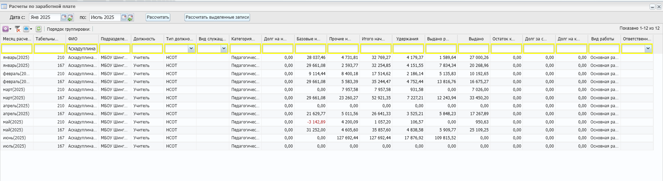This screenshot has height=181, width=663.
Task: Click the по date field showing Июль 2025
Action: 105,17
